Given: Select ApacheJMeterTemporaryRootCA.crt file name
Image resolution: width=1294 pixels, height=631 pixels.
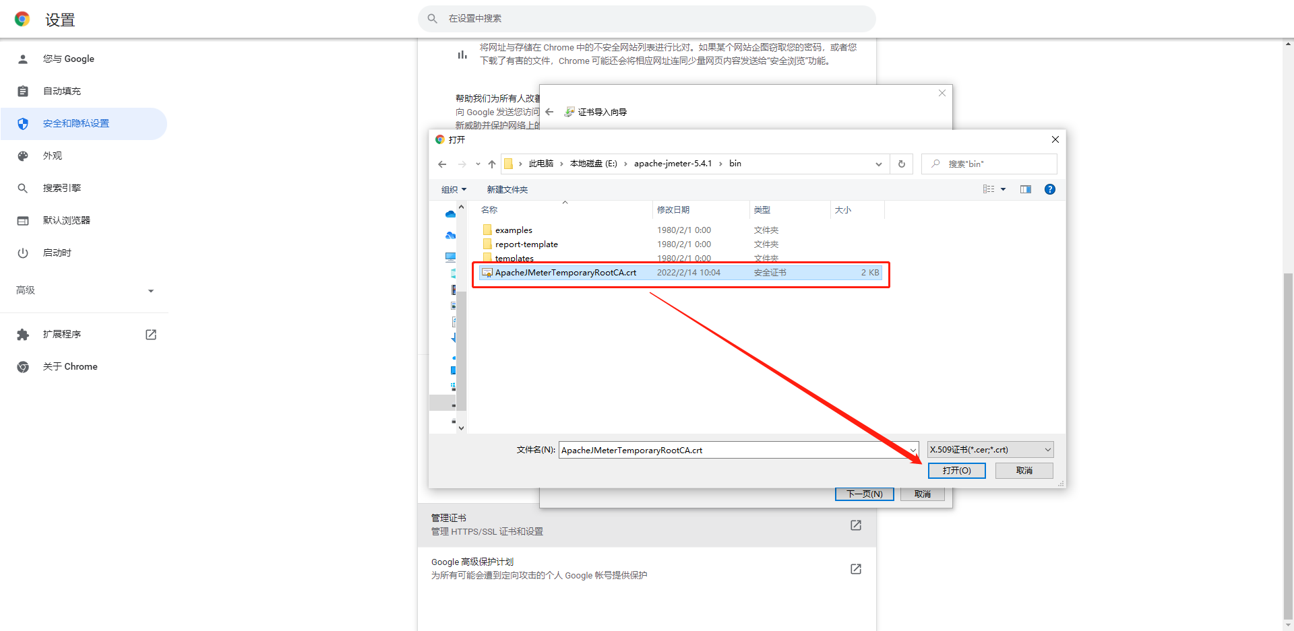Looking at the screenshot, I should click(565, 273).
